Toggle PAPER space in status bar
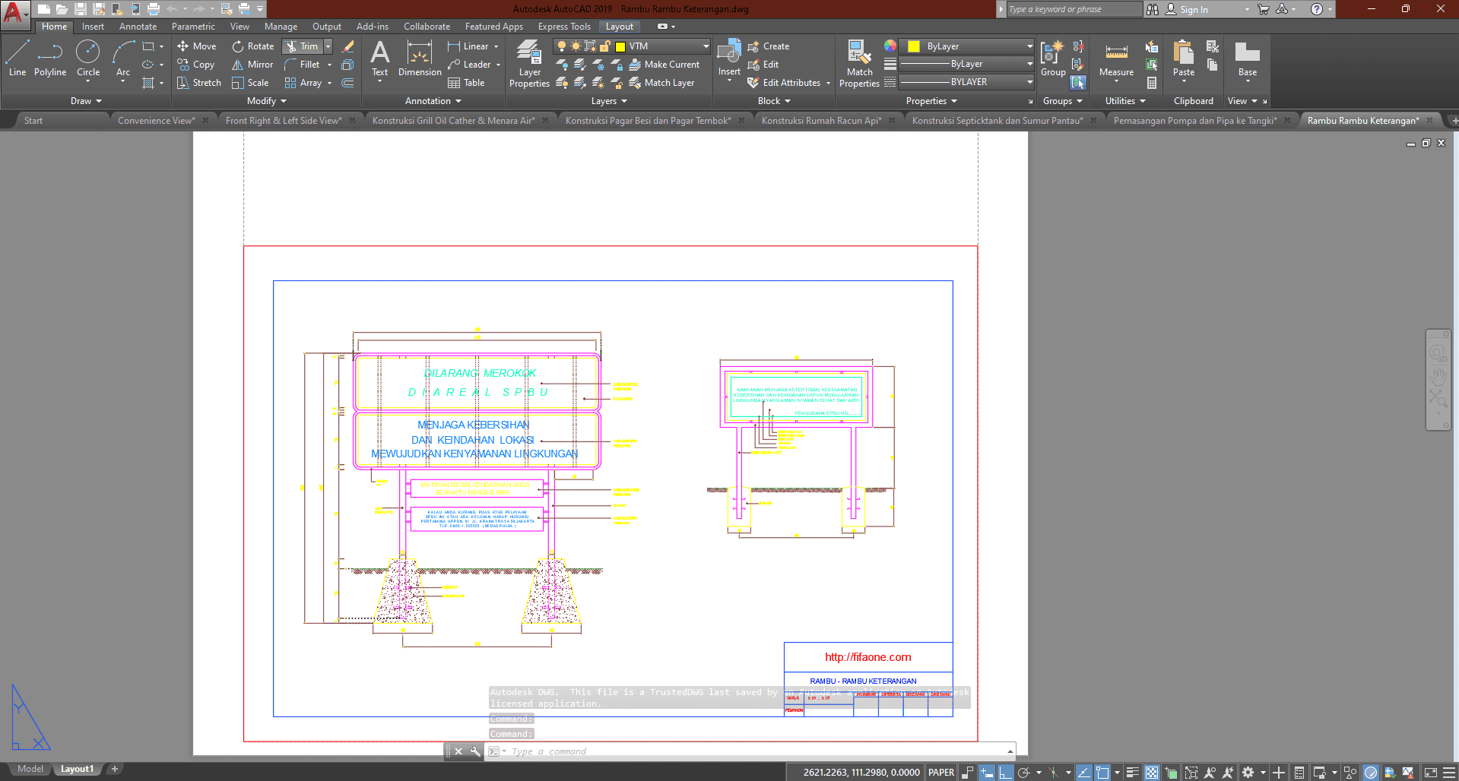Viewport: 1459px width, 781px height. click(x=941, y=773)
